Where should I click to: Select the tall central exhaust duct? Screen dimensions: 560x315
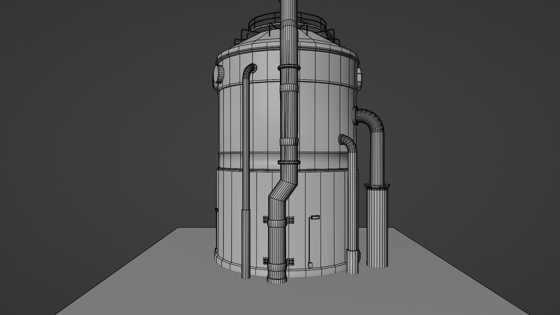click(289, 117)
